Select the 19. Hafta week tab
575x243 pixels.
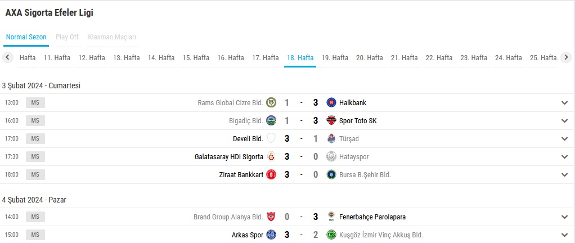335,57
